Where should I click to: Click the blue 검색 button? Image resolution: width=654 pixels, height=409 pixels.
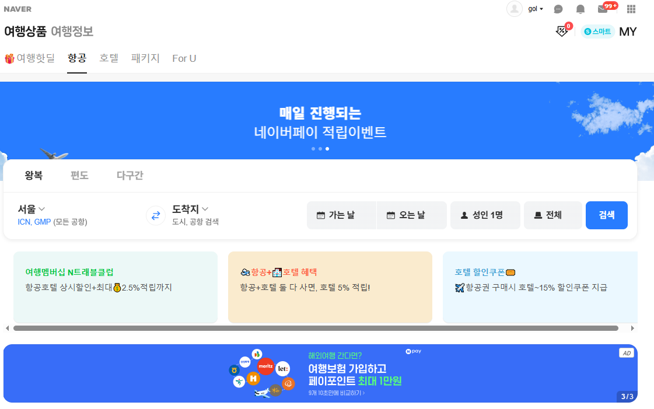pos(606,215)
